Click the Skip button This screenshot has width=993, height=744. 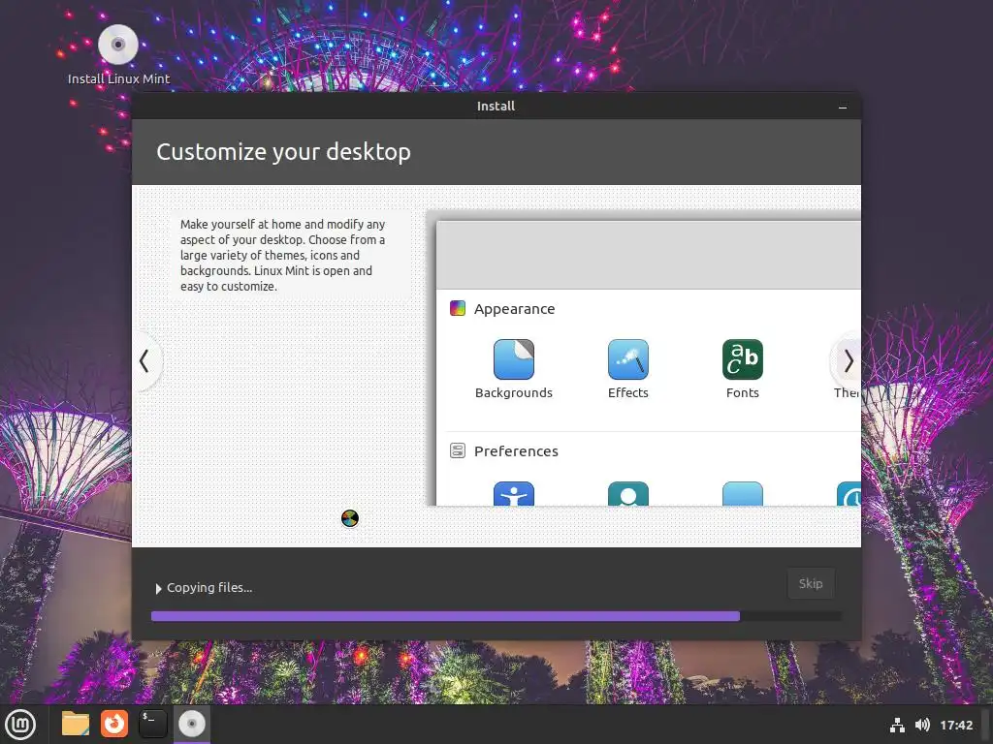[x=811, y=583]
